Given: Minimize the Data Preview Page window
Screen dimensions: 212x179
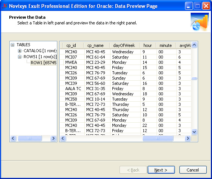Looking at the screenshot, I should click(189, 6).
